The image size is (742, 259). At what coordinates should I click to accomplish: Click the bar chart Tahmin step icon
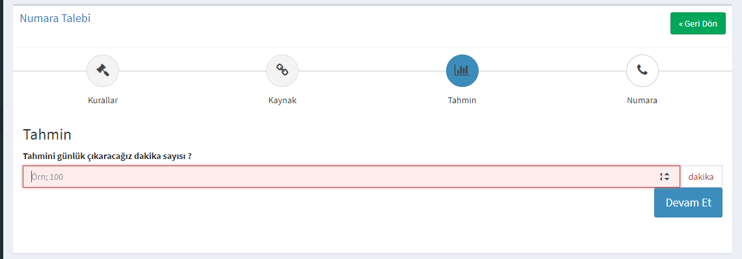pyautogui.click(x=462, y=71)
